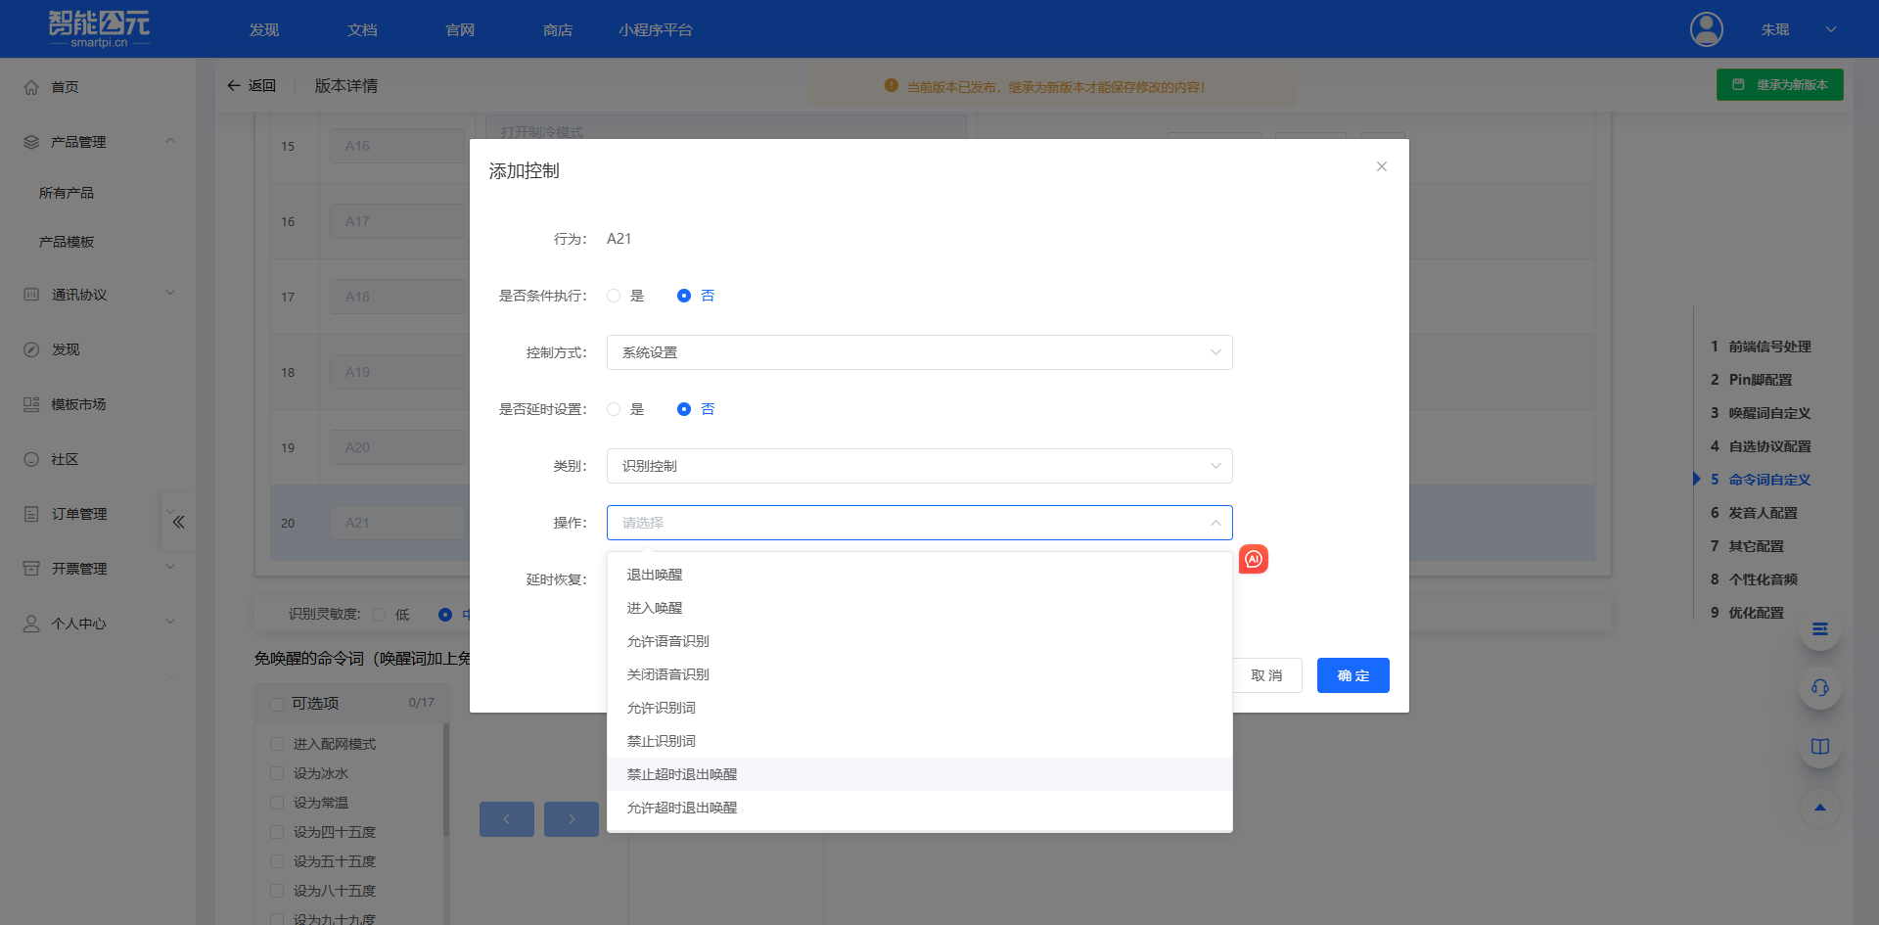The width and height of the screenshot is (1879, 925).
Task: Click the floating menu list icon
Action: click(1819, 629)
